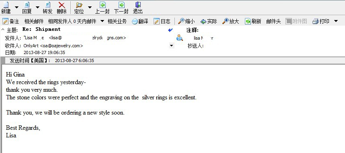Viewport: 345px width, 153px height.
Task: Click the 抄送人 (CC) label
Action: coord(195,46)
